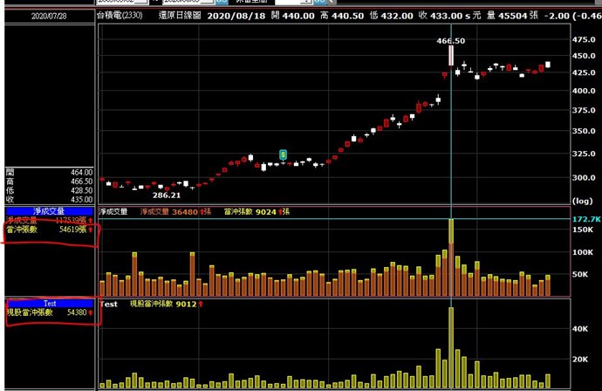Click the 2020/07/28 date field
This screenshot has height=391, width=602.
point(49,16)
